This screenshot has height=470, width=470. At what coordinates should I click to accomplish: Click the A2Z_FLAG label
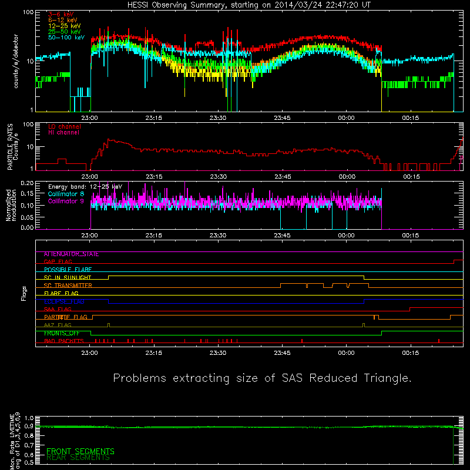pos(58,325)
